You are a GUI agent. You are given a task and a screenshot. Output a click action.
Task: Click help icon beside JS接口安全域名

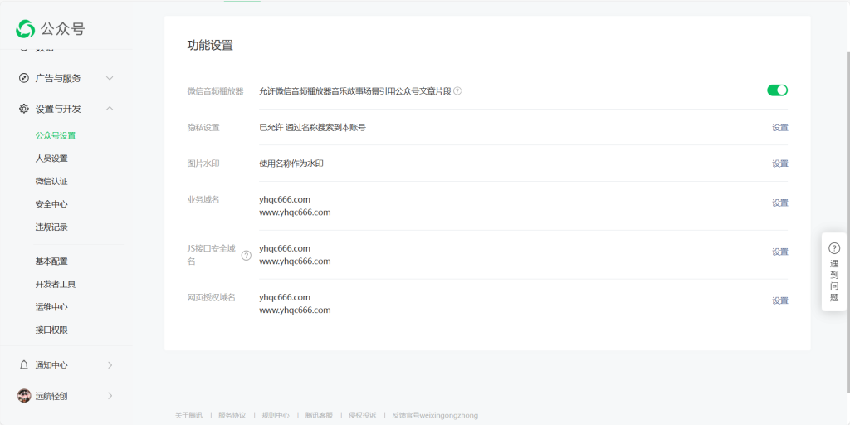(x=246, y=256)
